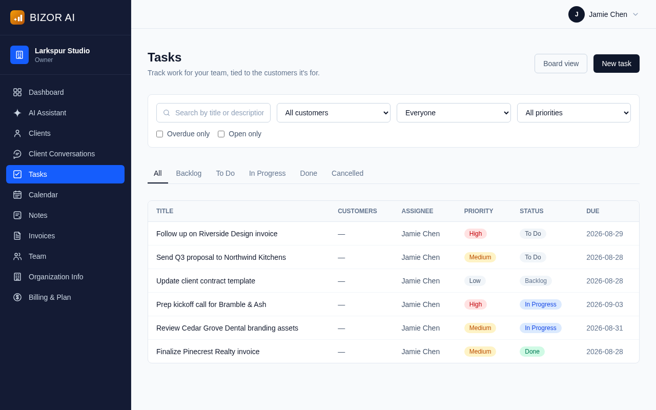Enable the Open only checkbox
The height and width of the screenshot is (410, 656).
pos(221,134)
